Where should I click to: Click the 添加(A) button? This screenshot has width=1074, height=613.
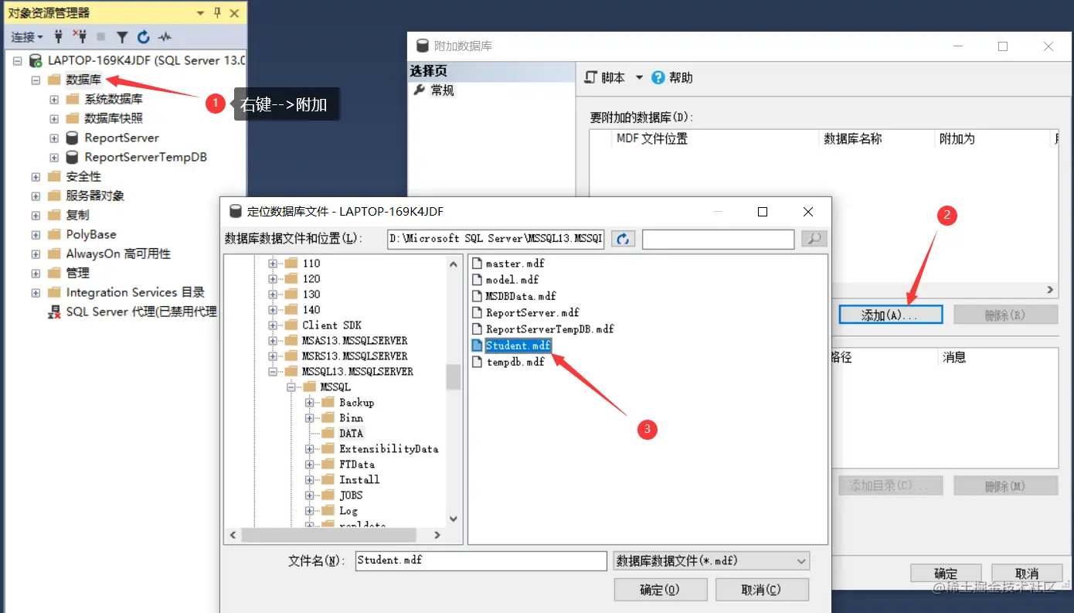pos(889,314)
